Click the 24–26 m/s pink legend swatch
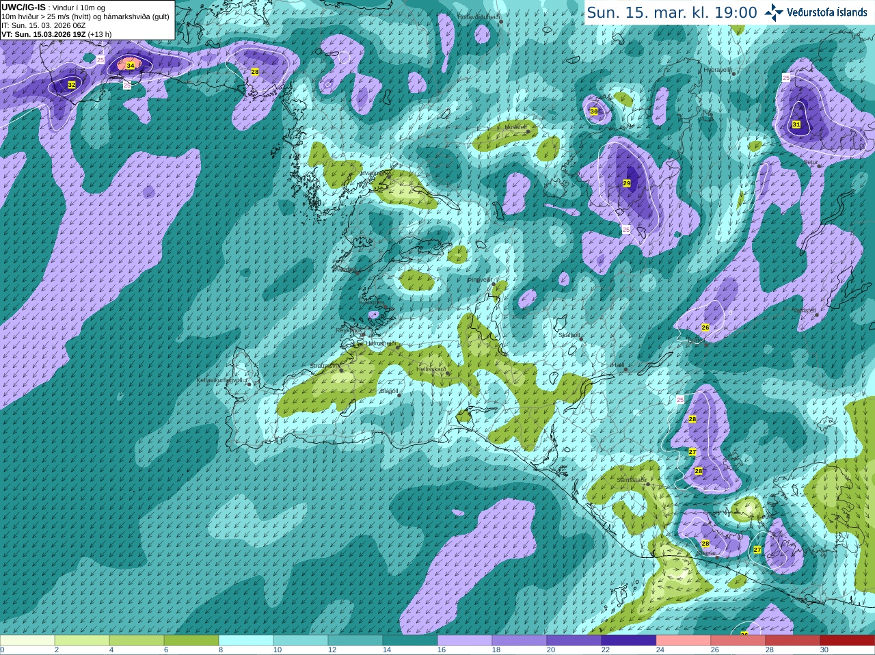 point(684,641)
